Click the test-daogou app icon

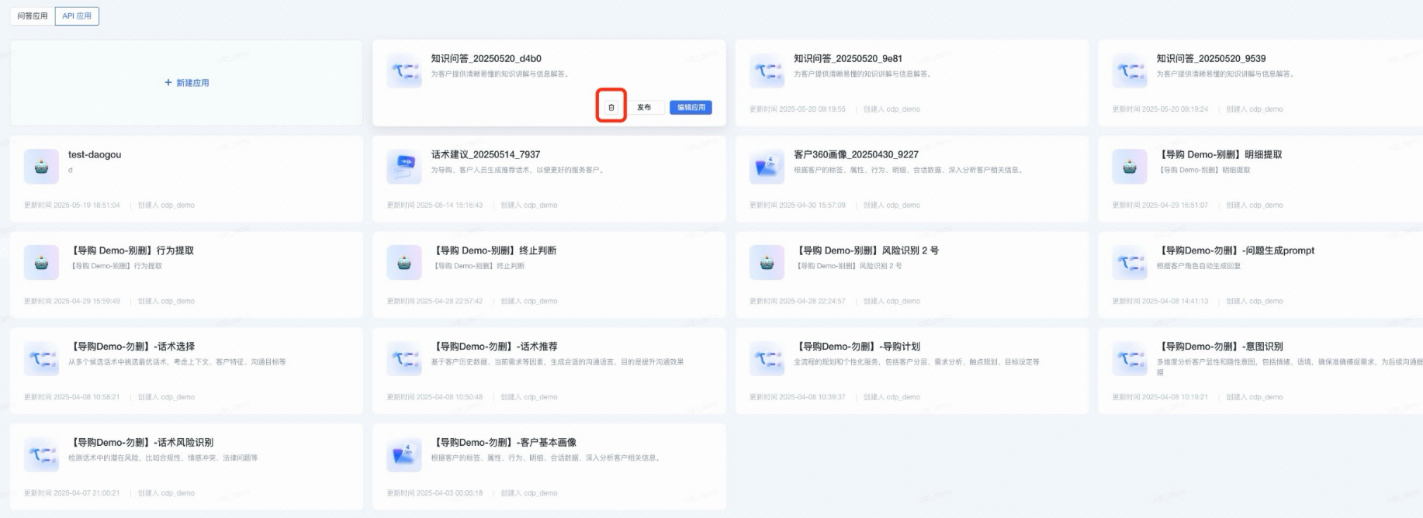41,167
